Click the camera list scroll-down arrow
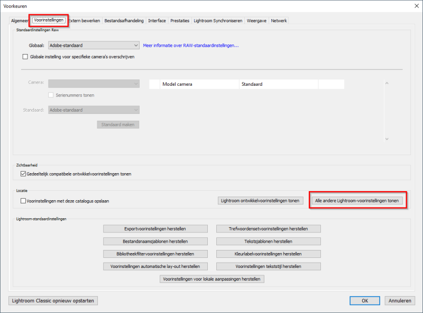This screenshot has height=313, width=423. (x=387, y=139)
